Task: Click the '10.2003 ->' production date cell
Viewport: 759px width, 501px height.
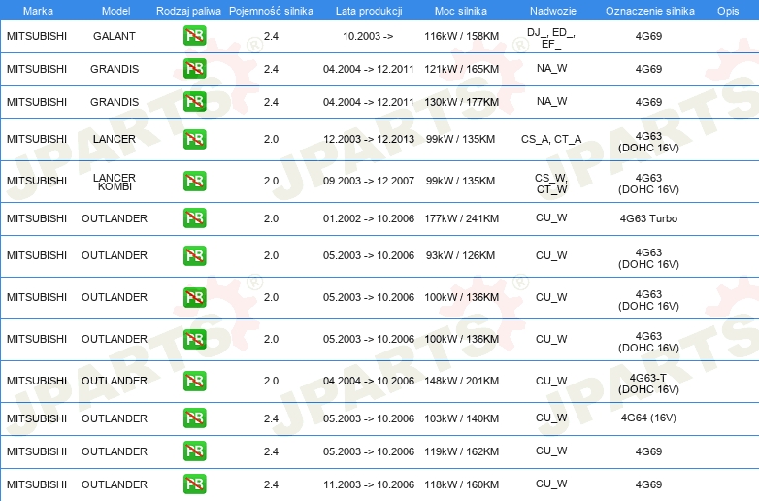Action: (x=368, y=36)
